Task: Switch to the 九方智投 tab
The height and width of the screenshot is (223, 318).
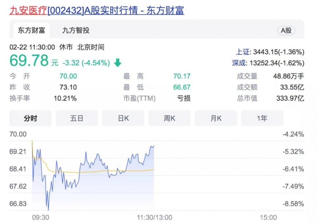Action: (x=75, y=31)
